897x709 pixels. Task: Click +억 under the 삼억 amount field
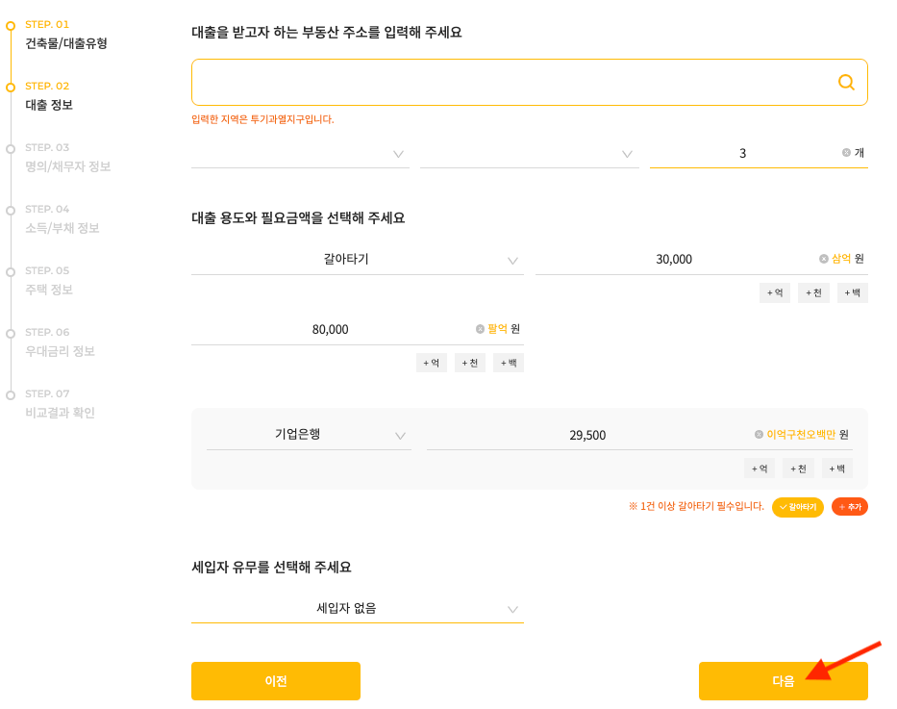[775, 292]
